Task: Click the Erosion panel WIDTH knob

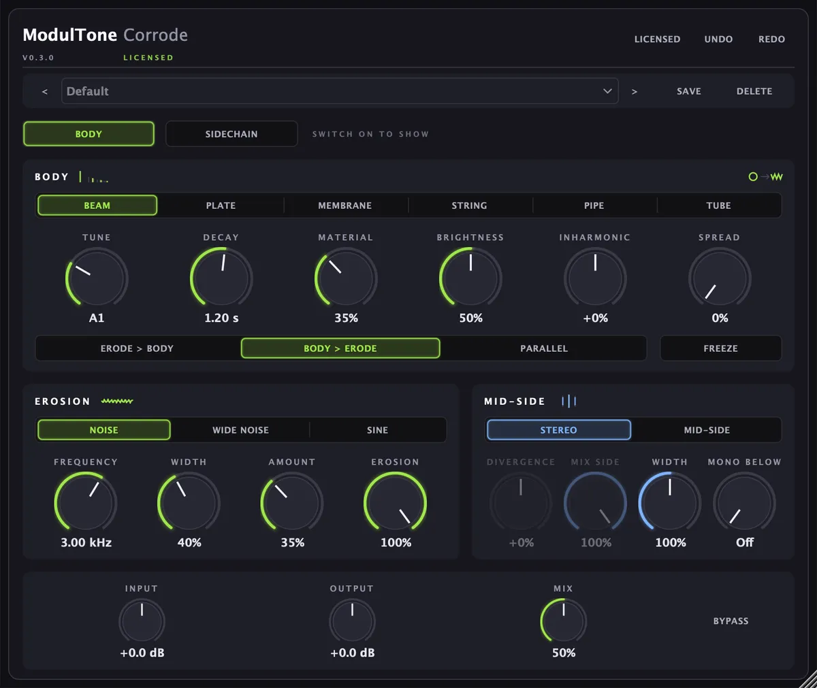Action: 189,502
